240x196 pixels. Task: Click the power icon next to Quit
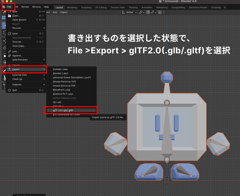click(10, 90)
